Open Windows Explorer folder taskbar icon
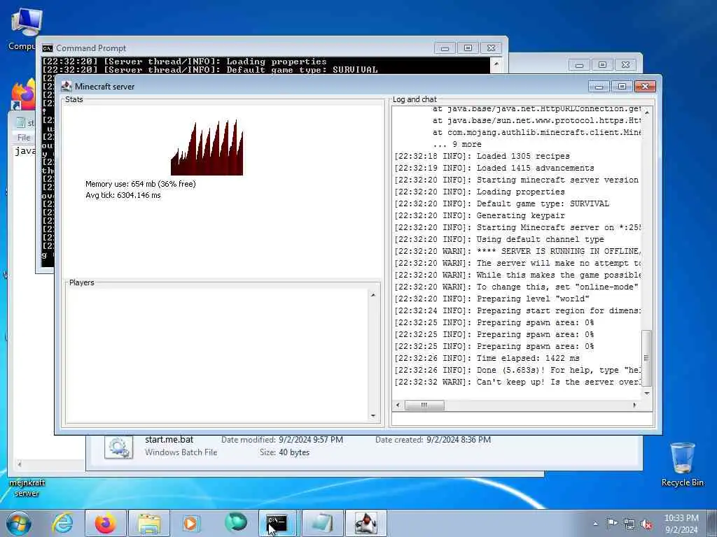717x537 pixels. pyautogui.click(x=149, y=523)
